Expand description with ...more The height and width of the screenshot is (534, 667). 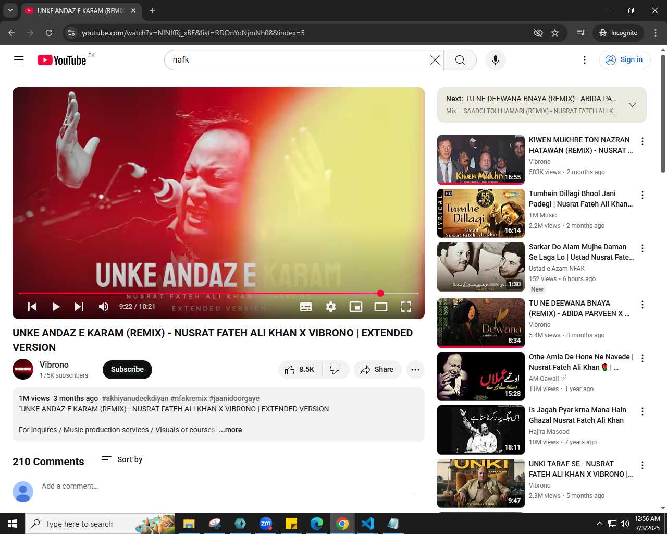click(230, 430)
